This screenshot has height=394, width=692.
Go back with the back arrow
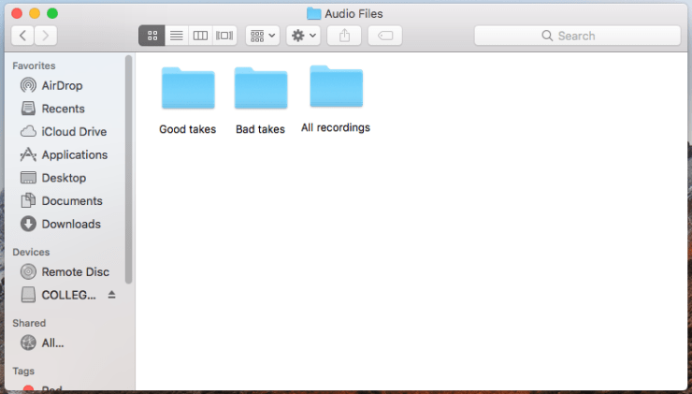(x=22, y=36)
